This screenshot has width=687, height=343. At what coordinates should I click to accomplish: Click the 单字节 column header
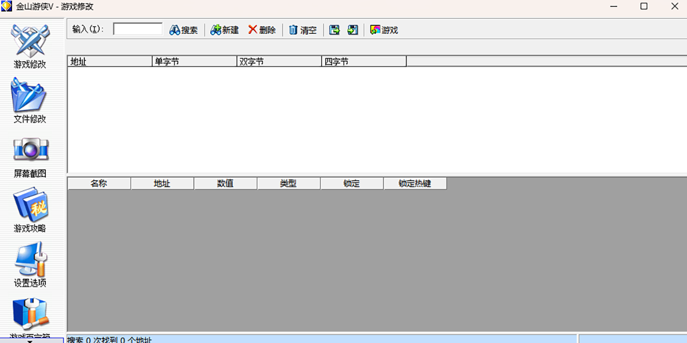(x=194, y=61)
